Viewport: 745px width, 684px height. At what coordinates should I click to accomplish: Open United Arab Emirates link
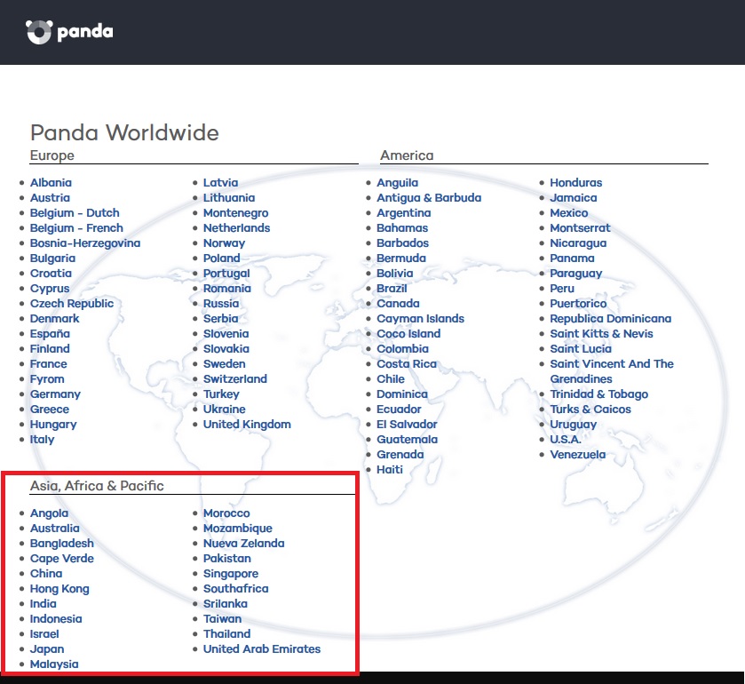point(262,649)
